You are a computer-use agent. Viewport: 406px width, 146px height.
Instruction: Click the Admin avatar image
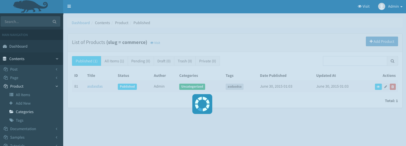coord(382,6)
